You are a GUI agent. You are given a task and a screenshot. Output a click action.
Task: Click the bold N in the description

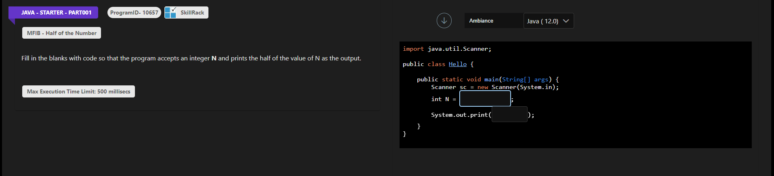coord(214,58)
